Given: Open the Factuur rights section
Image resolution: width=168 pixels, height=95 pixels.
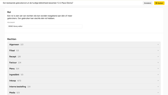Looking at the screenshot, I should [84, 62].
